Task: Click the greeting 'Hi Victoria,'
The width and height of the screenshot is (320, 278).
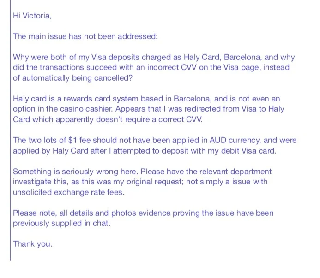Action: pos(32,16)
